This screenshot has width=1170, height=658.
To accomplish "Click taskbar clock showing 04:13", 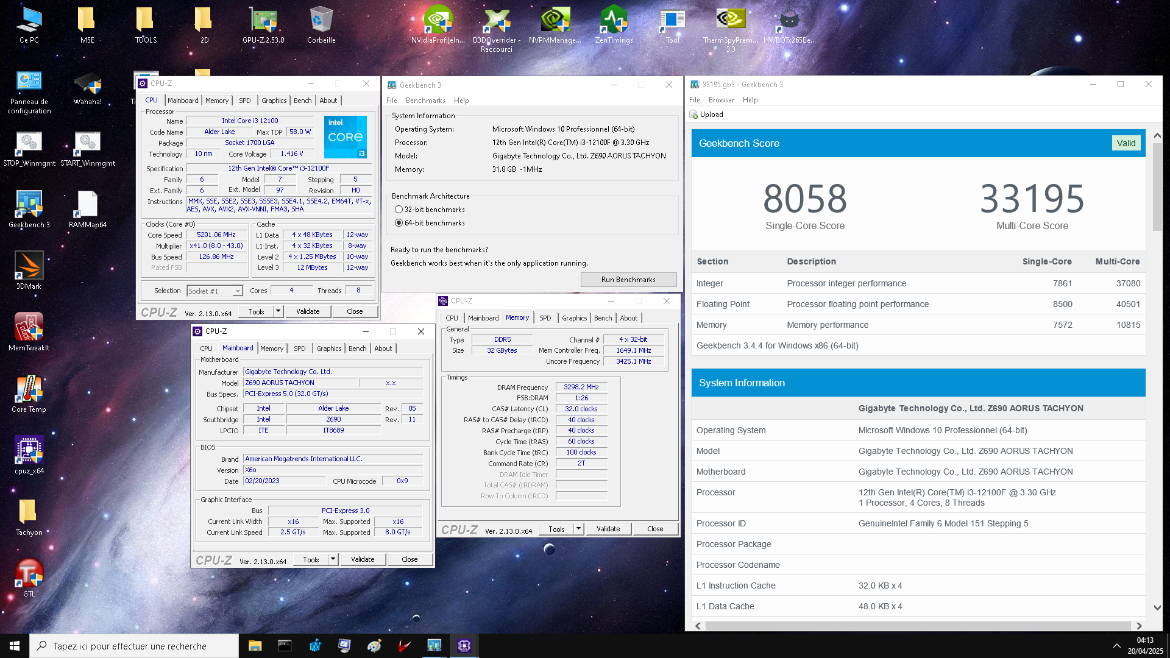I will (x=1145, y=646).
